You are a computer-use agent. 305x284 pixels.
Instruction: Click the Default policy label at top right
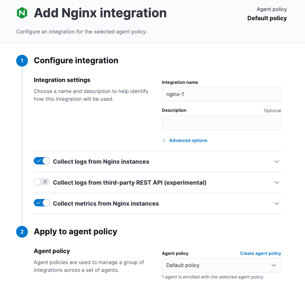click(x=267, y=18)
